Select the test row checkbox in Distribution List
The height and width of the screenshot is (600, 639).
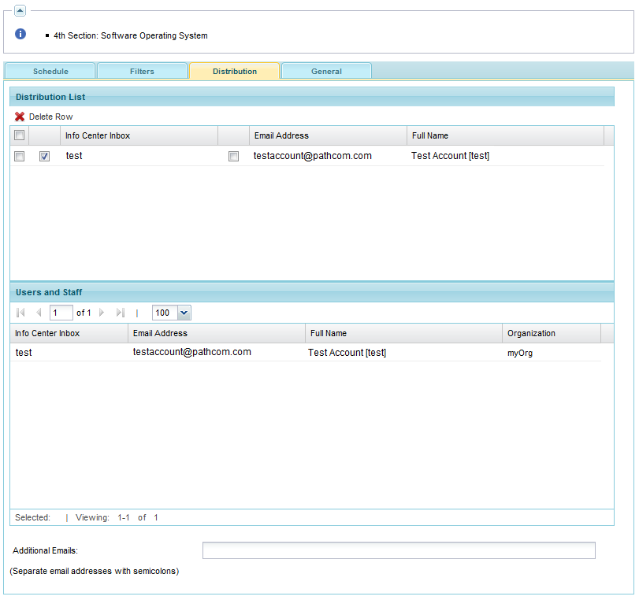(20, 156)
